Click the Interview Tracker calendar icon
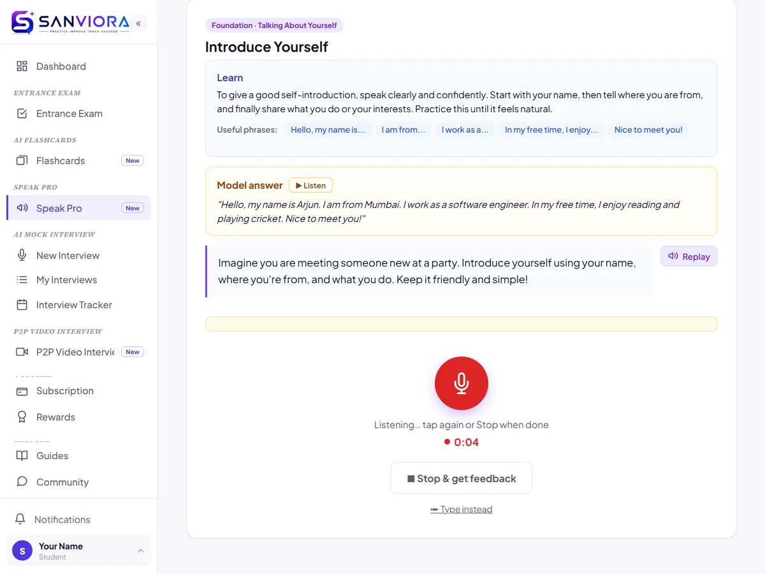The image size is (765, 574). (22, 305)
